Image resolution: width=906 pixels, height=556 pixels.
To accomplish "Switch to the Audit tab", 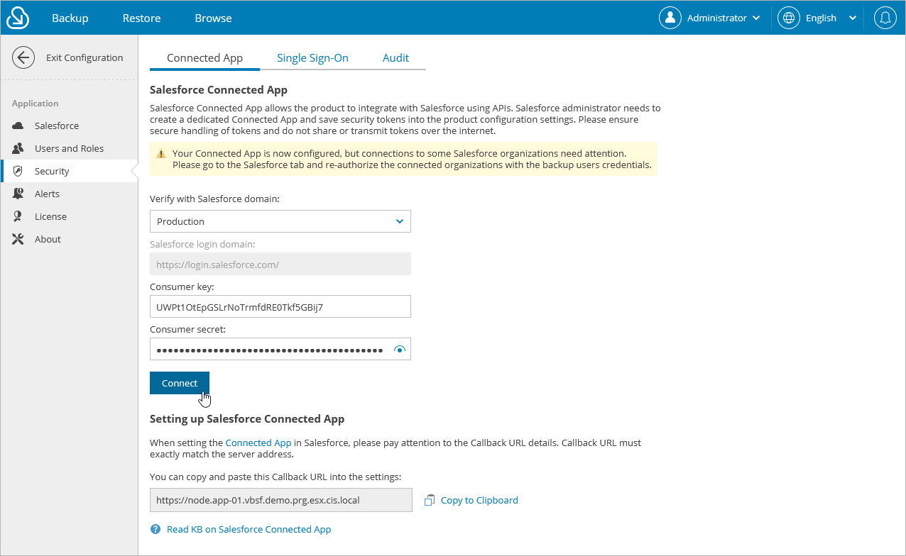I will [395, 58].
